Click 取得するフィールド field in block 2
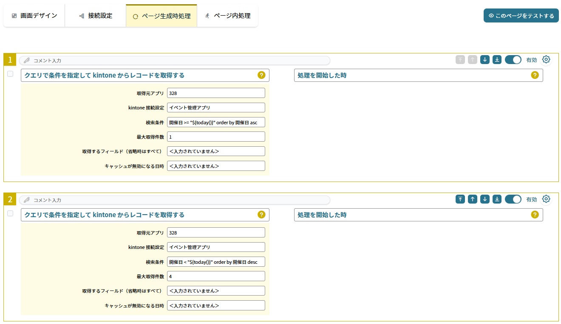 (x=216, y=291)
